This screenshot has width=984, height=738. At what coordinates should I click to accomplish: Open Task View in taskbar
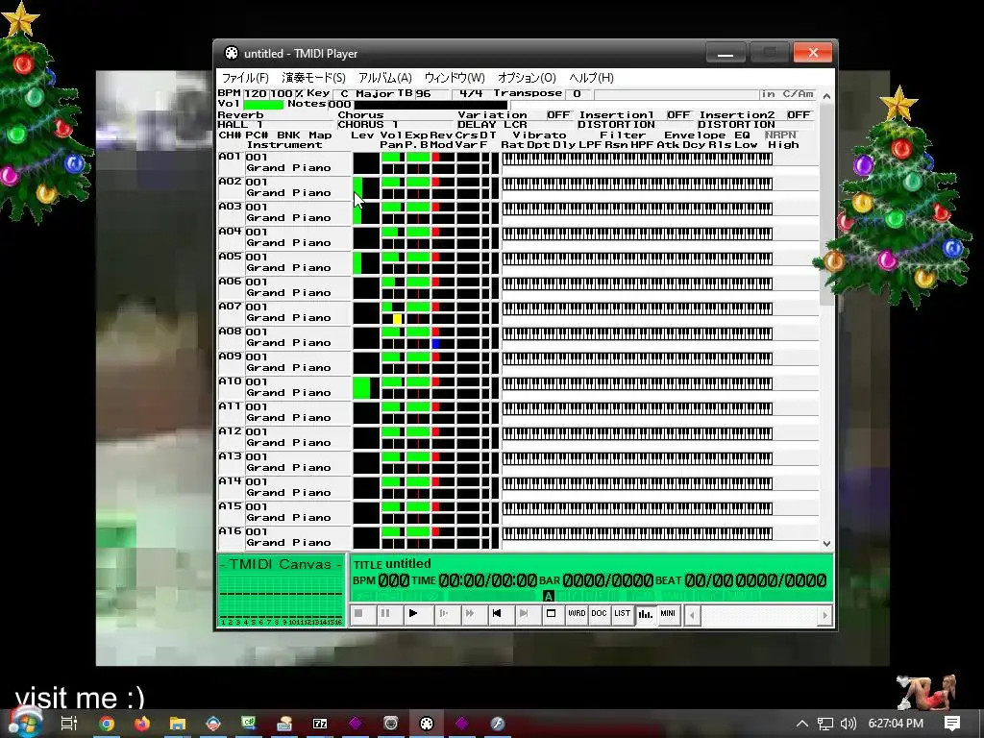[68, 724]
